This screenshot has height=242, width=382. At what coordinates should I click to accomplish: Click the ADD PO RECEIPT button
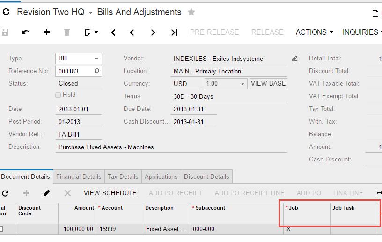click(176, 193)
